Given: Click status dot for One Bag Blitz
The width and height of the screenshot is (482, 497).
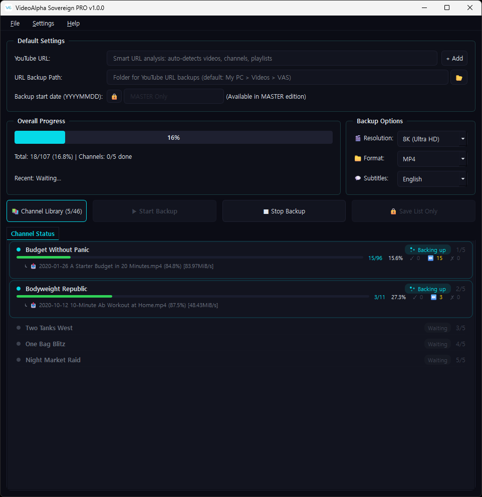Looking at the screenshot, I should (19, 344).
